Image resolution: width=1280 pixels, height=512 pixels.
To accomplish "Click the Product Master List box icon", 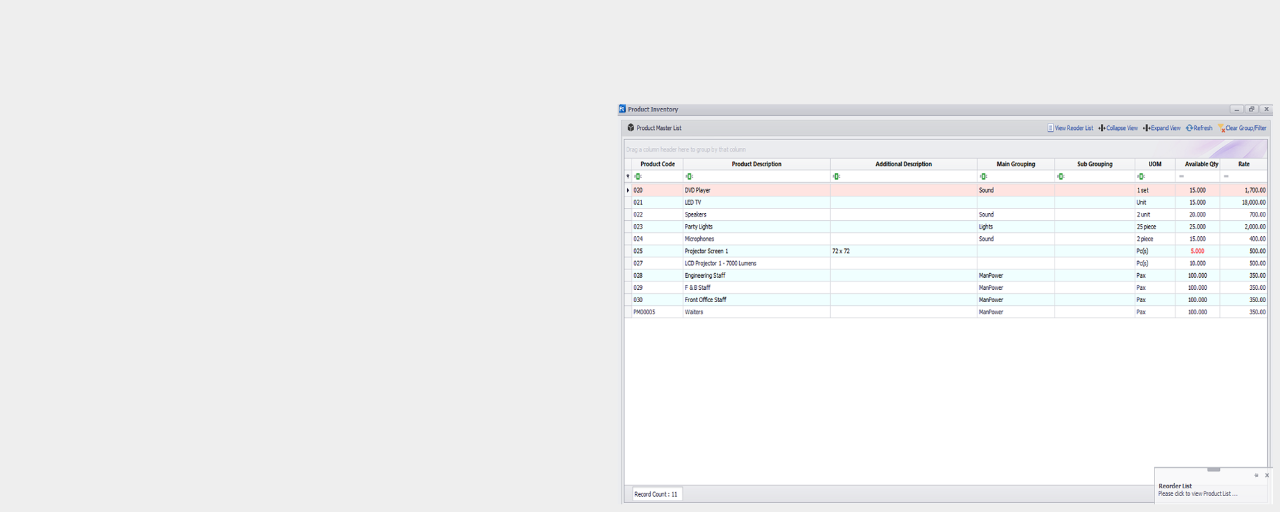I will tap(630, 128).
